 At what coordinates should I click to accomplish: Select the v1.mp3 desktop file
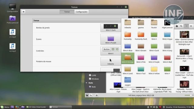[12, 33]
